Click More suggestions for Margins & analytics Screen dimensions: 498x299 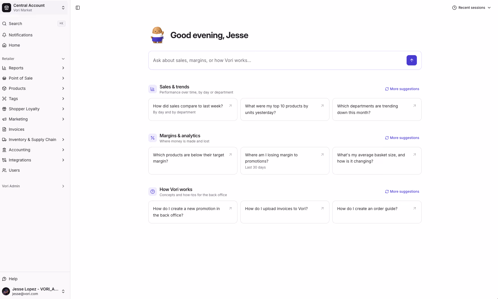(402, 138)
